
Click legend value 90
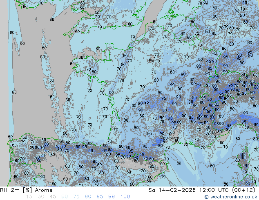88,197
